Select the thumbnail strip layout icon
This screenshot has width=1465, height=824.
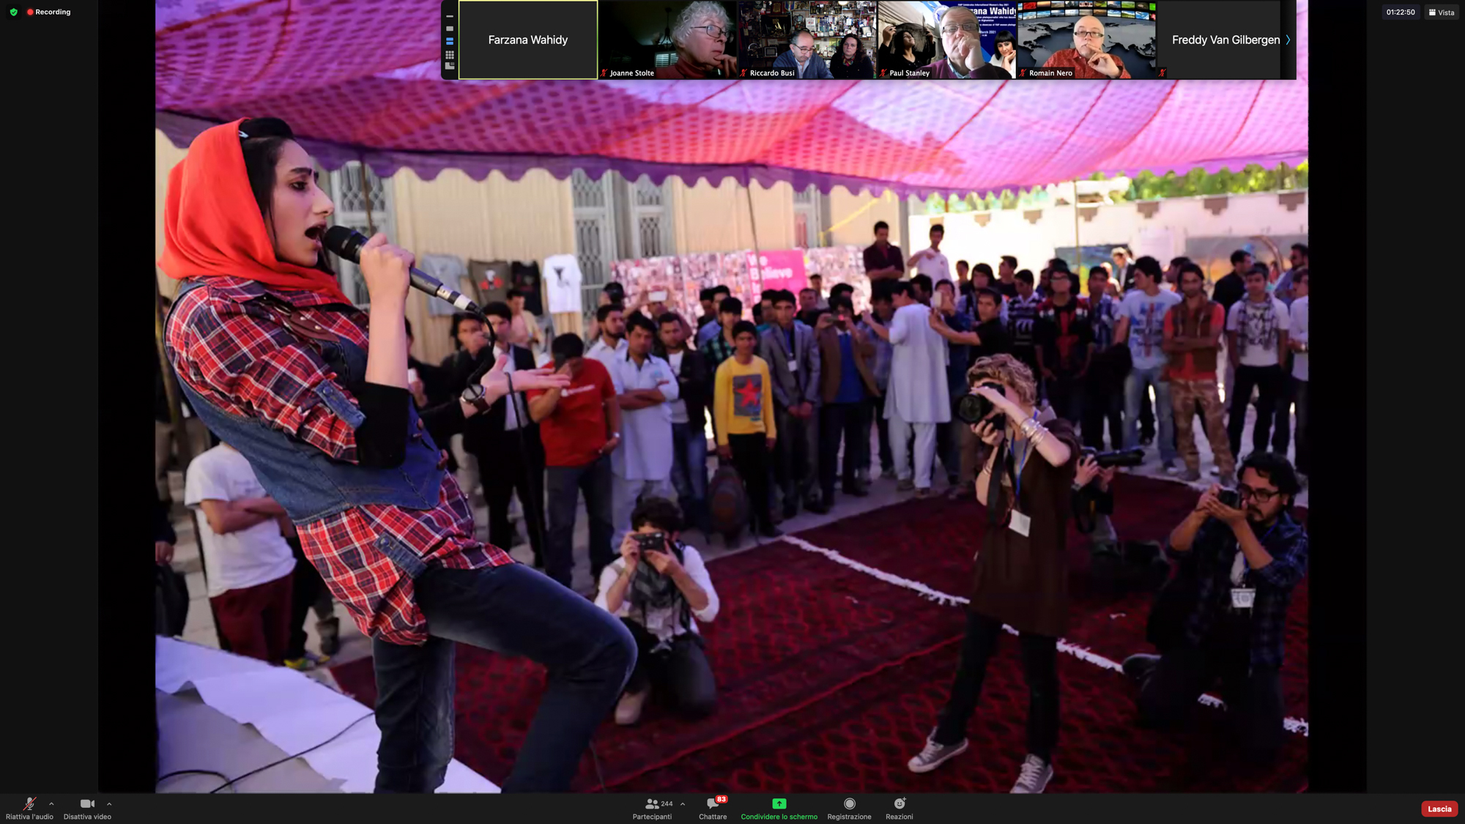tap(450, 42)
